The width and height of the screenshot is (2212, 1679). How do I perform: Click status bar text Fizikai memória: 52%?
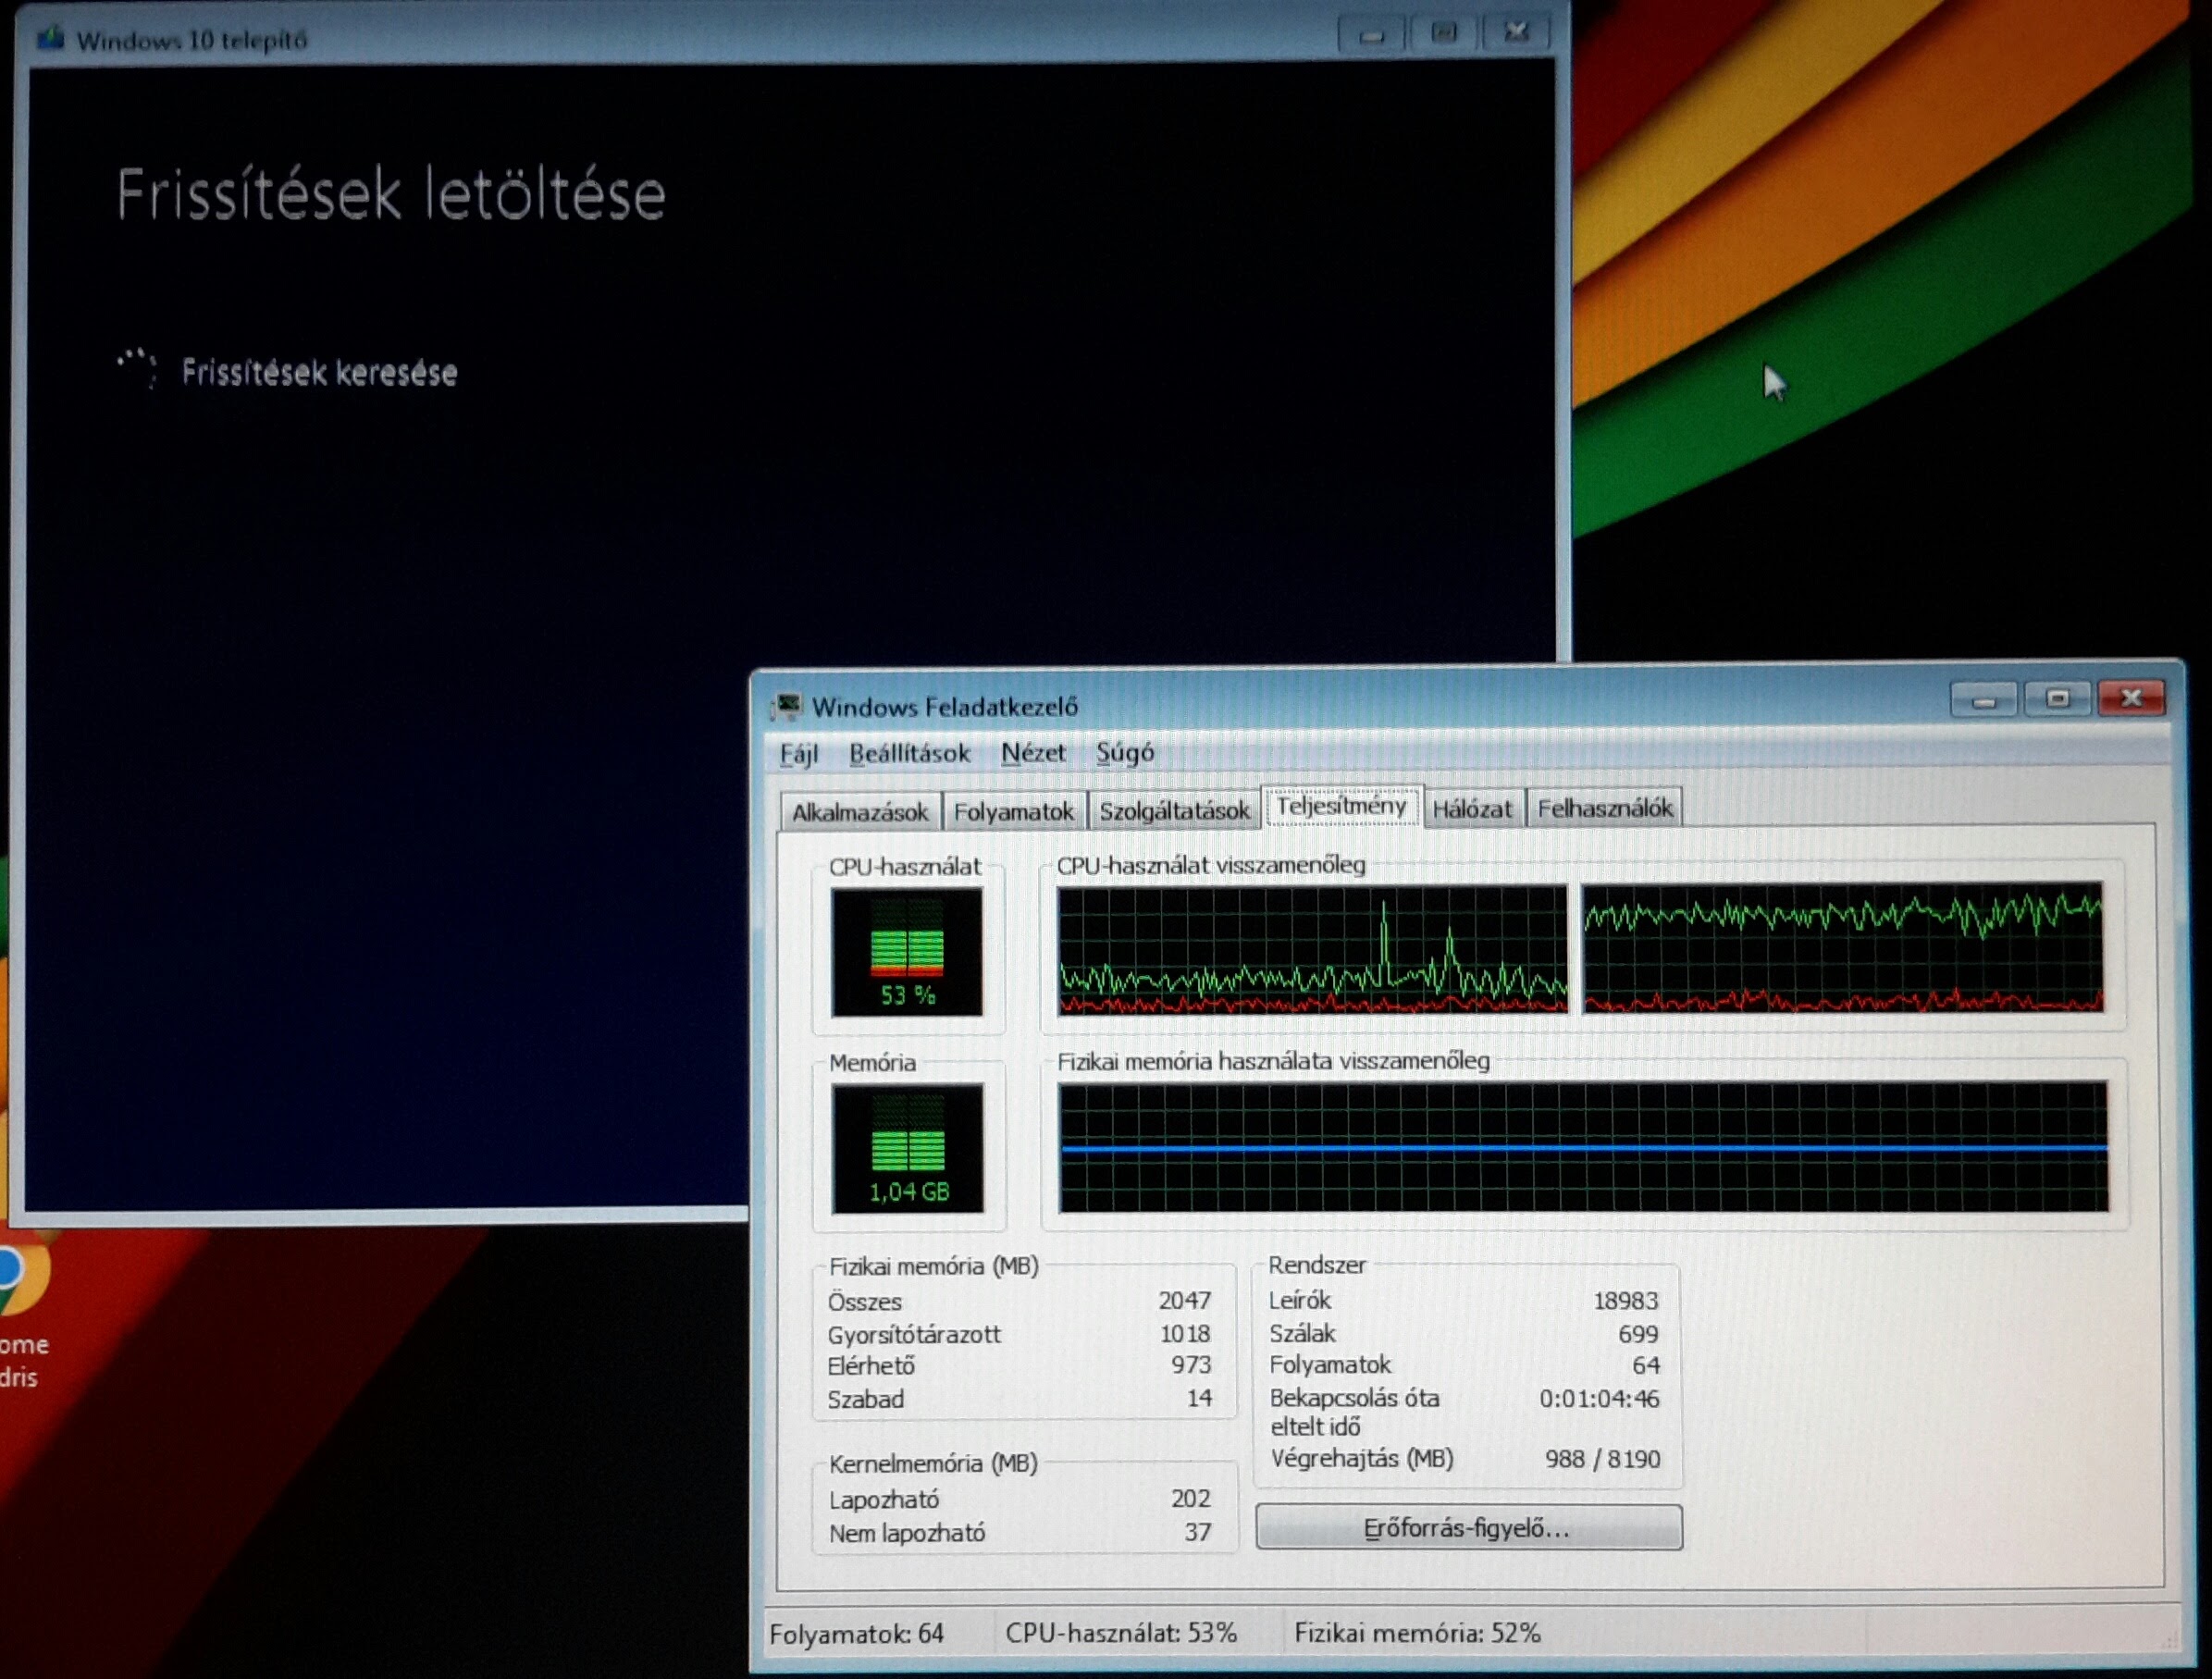point(1417,1633)
